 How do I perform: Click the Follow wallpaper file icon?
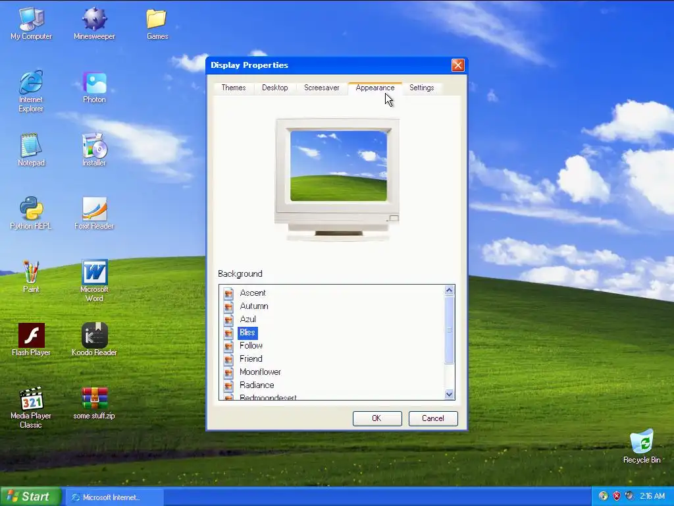pos(228,346)
